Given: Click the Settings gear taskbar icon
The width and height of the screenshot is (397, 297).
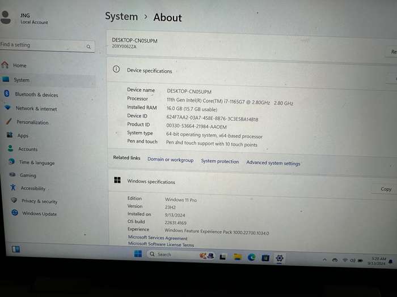Looking at the screenshot, I should click(280, 258).
